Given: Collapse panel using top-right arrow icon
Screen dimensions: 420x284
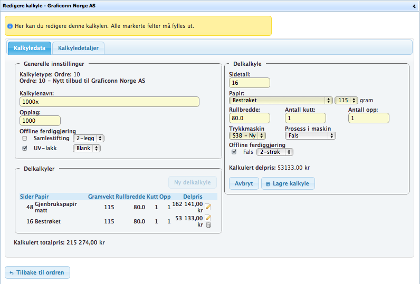Looking at the screenshot, I should (414, 5).
